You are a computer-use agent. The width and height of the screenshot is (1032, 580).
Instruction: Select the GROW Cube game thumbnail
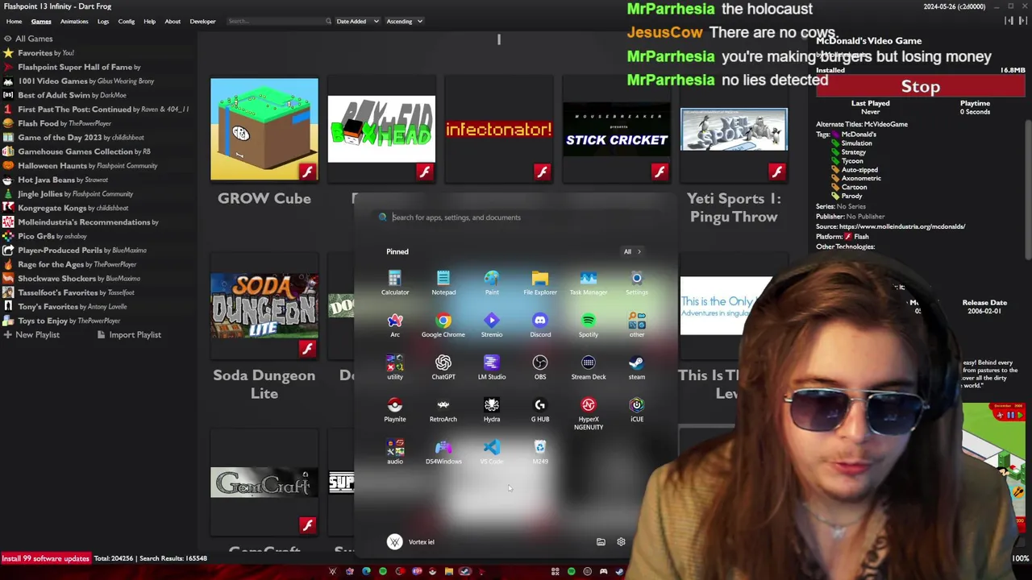[264, 129]
